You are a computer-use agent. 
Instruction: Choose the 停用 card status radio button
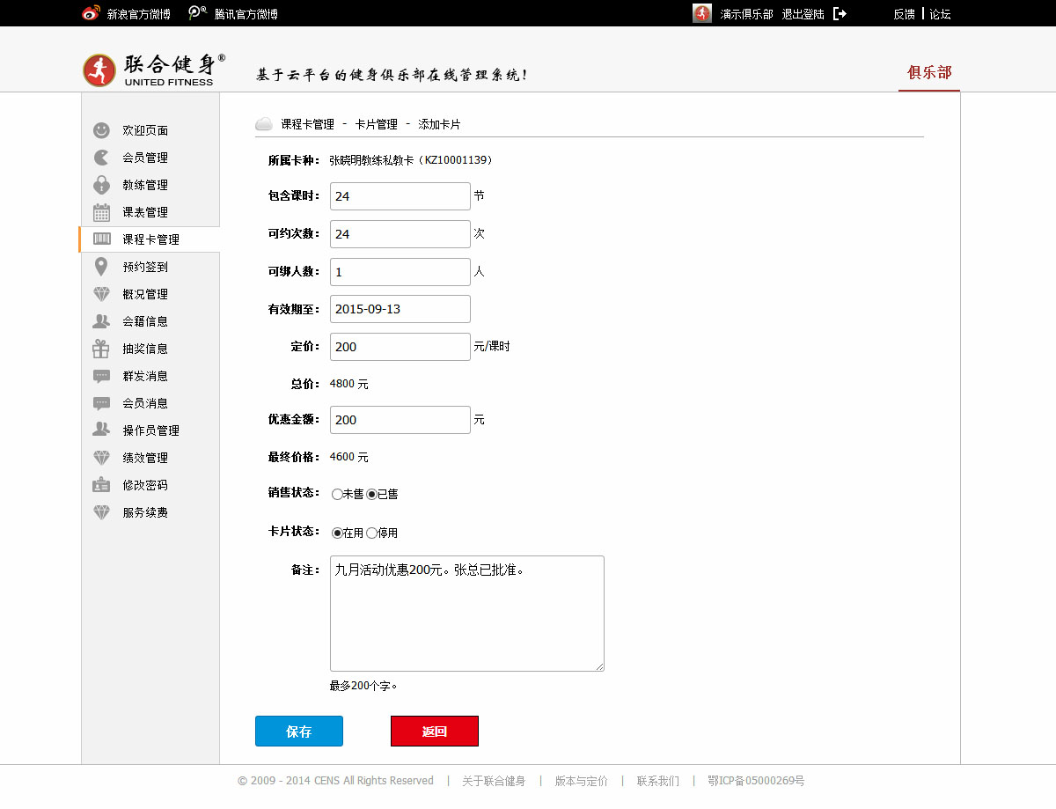(x=371, y=533)
